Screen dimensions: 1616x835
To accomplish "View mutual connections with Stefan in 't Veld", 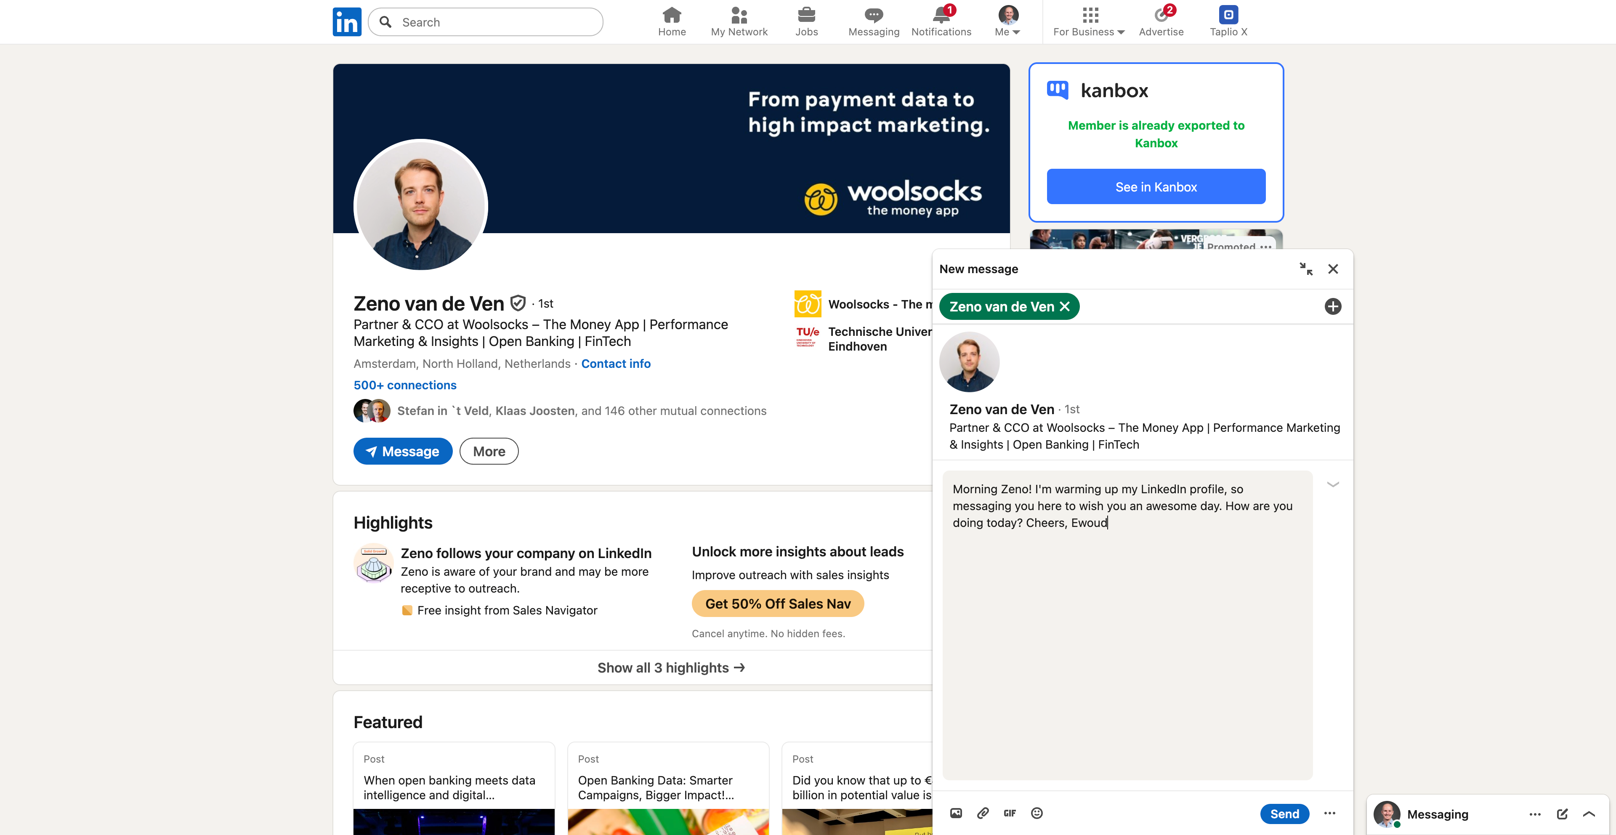I will (x=582, y=411).
